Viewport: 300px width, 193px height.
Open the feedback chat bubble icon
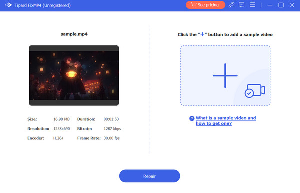click(x=242, y=5)
